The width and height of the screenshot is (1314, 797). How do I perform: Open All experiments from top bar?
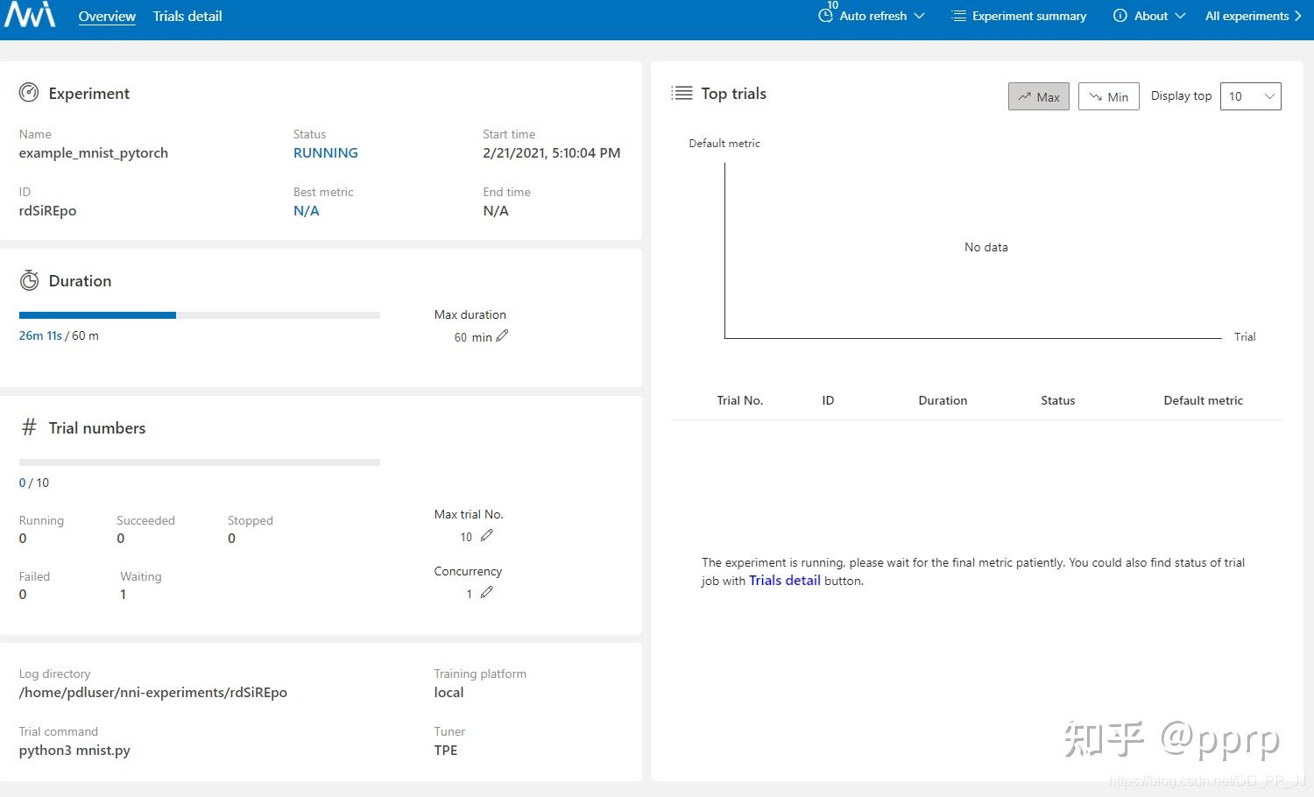[x=1247, y=15]
